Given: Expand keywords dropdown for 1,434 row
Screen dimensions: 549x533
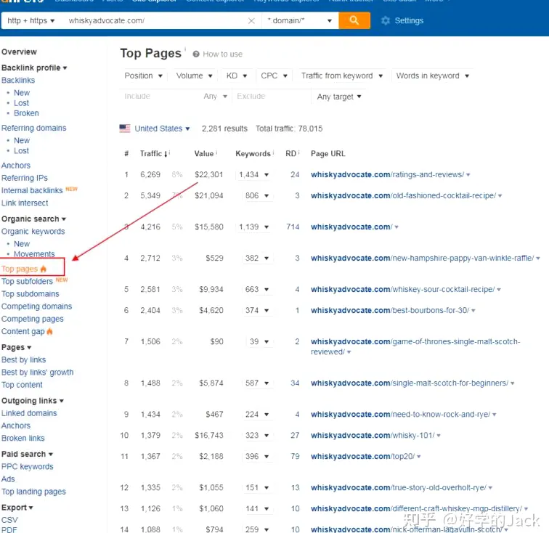Looking at the screenshot, I should (267, 175).
